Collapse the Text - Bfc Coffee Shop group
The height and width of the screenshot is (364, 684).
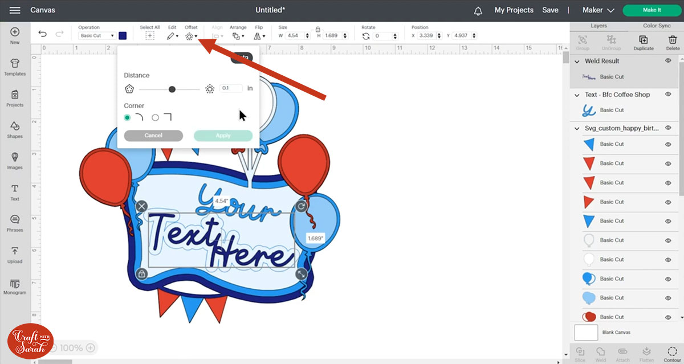pyautogui.click(x=577, y=95)
